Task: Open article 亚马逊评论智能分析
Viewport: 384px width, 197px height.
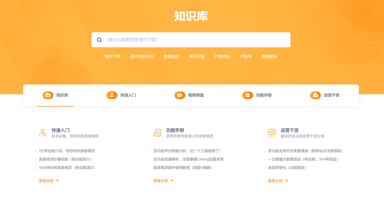Action: coord(188,151)
